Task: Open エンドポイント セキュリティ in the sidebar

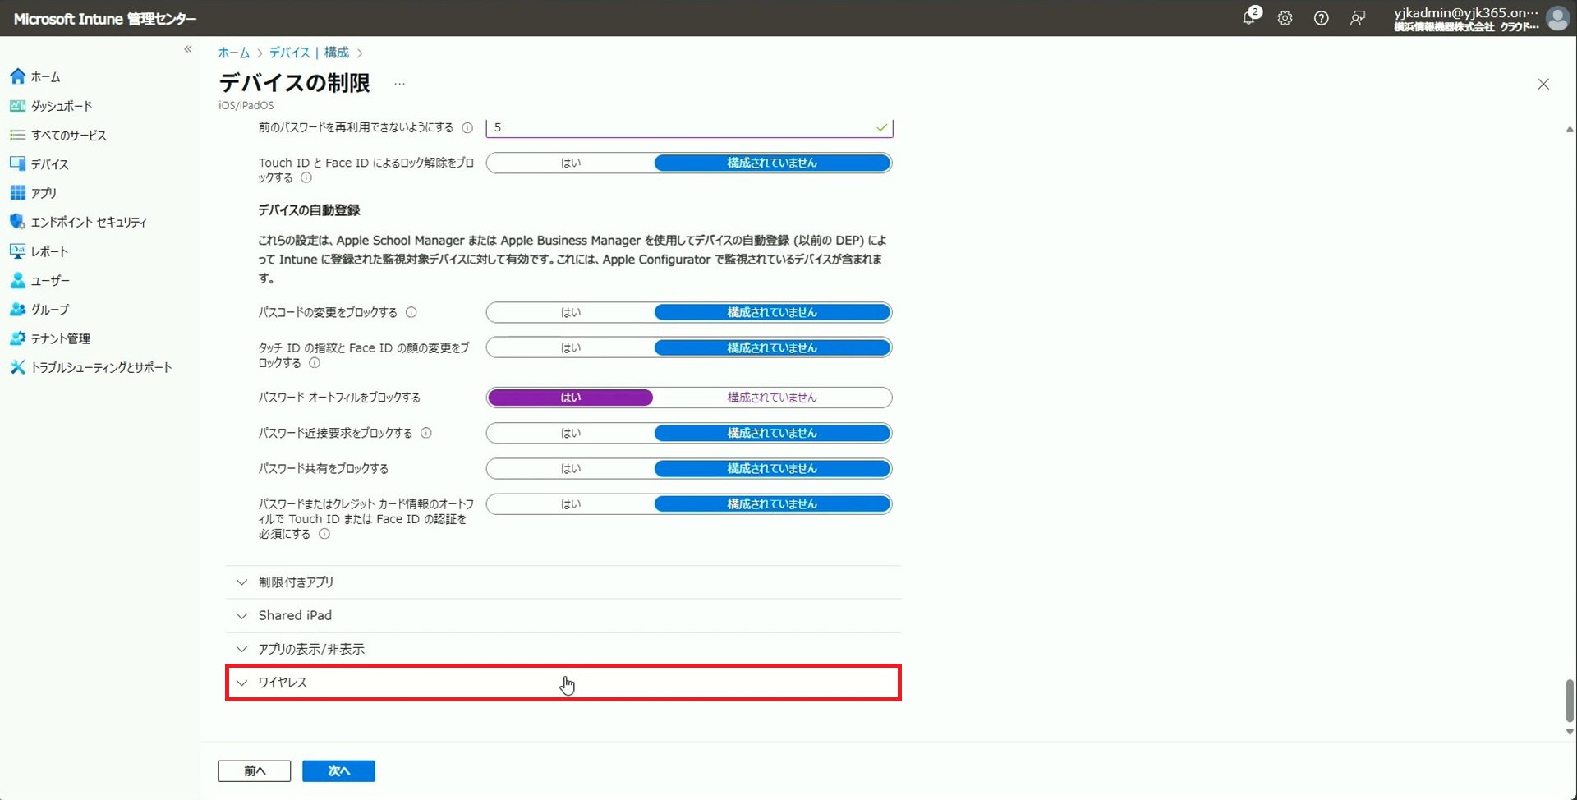Action: (89, 222)
